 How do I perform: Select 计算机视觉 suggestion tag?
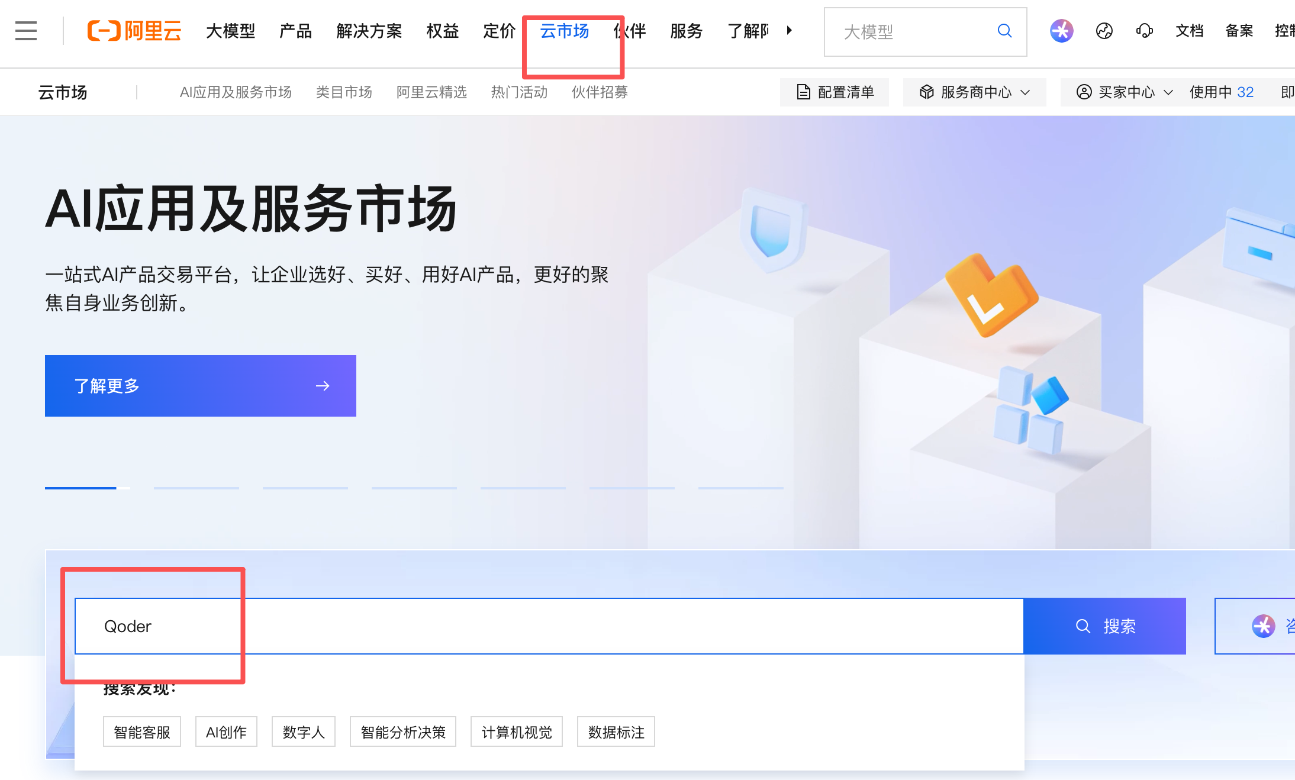pyautogui.click(x=517, y=732)
